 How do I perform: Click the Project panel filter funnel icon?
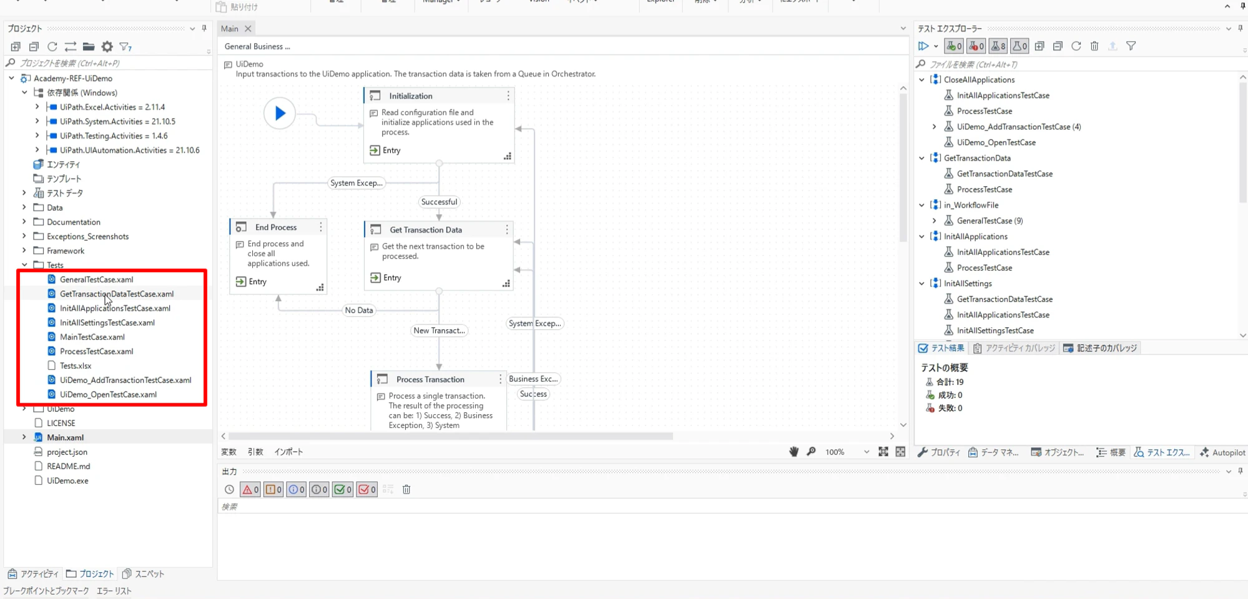[125, 47]
